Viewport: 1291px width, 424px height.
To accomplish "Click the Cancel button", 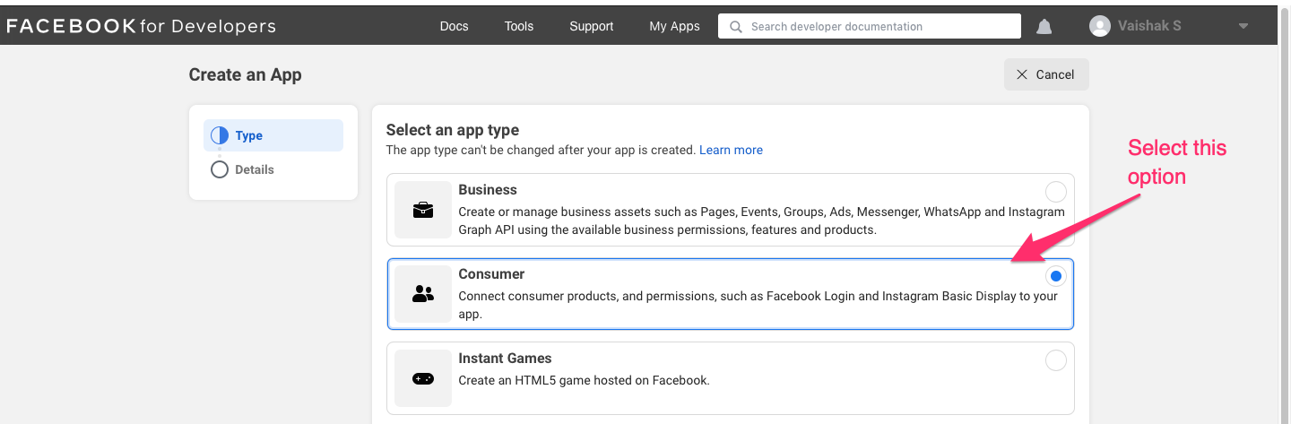I will (x=1046, y=74).
